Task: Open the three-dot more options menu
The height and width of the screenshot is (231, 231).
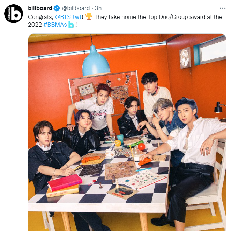Action: tap(223, 8)
